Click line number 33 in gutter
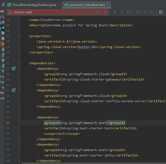Viewport: 166px width, 164px height. click(x=8, y=123)
